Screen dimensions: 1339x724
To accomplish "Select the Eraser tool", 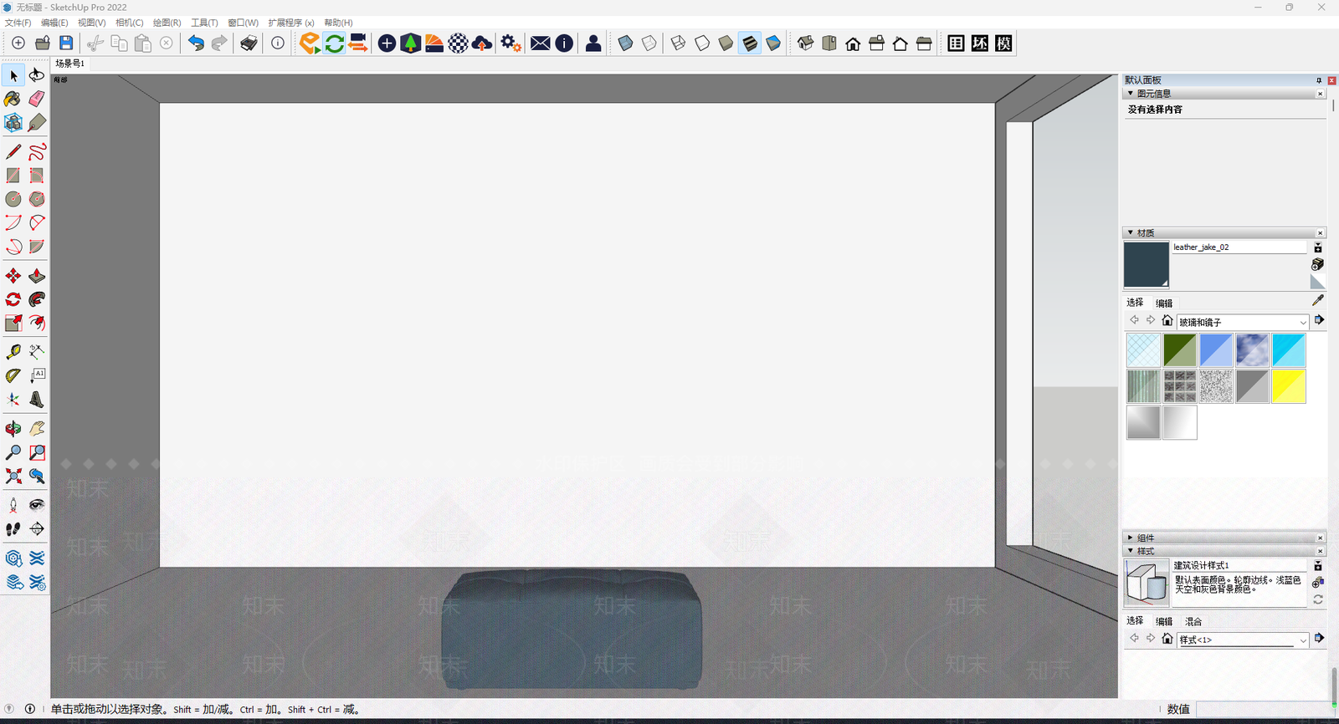I will coord(37,99).
